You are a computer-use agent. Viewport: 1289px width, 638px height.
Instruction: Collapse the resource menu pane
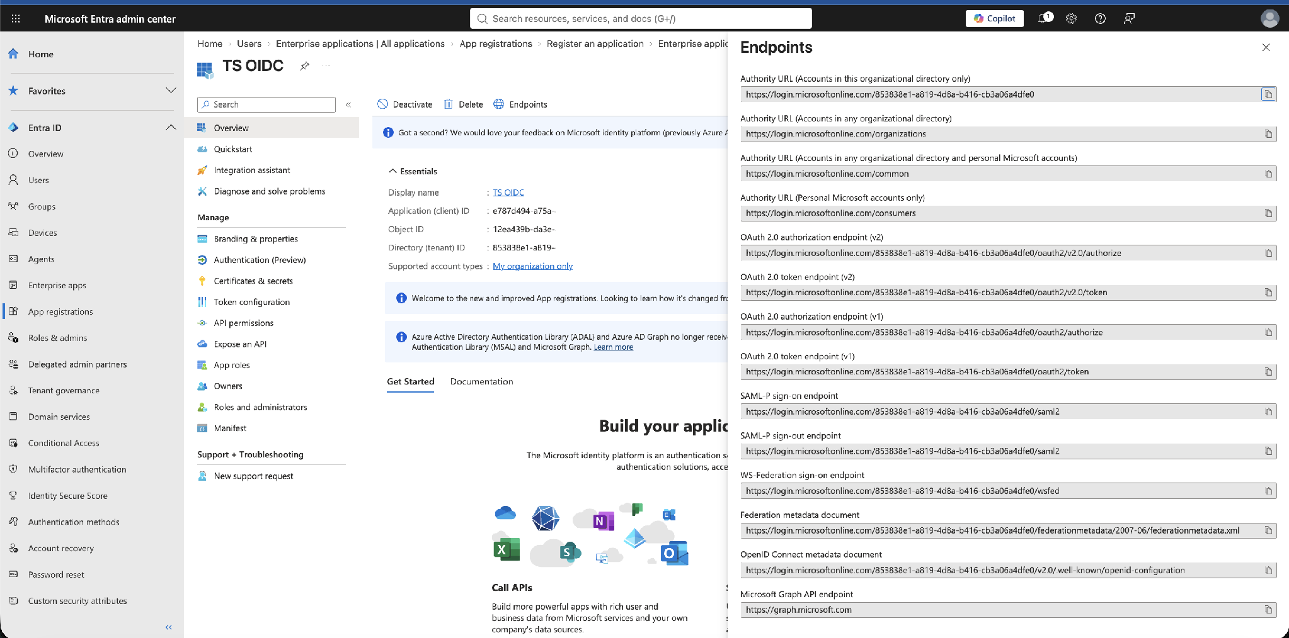coord(348,104)
